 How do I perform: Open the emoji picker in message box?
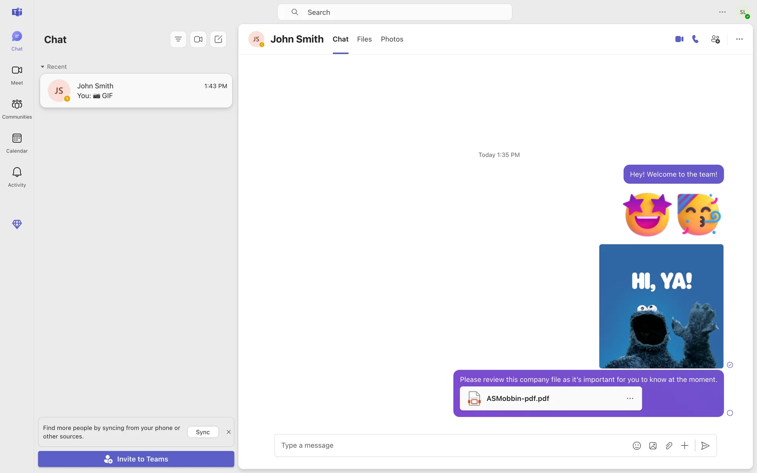(637, 445)
